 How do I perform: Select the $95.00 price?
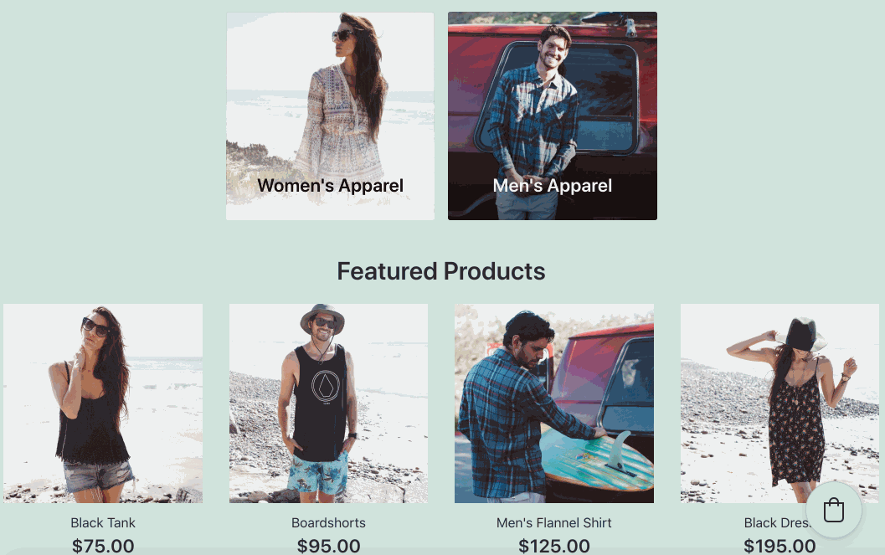pyautogui.click(x=328, y=546)
